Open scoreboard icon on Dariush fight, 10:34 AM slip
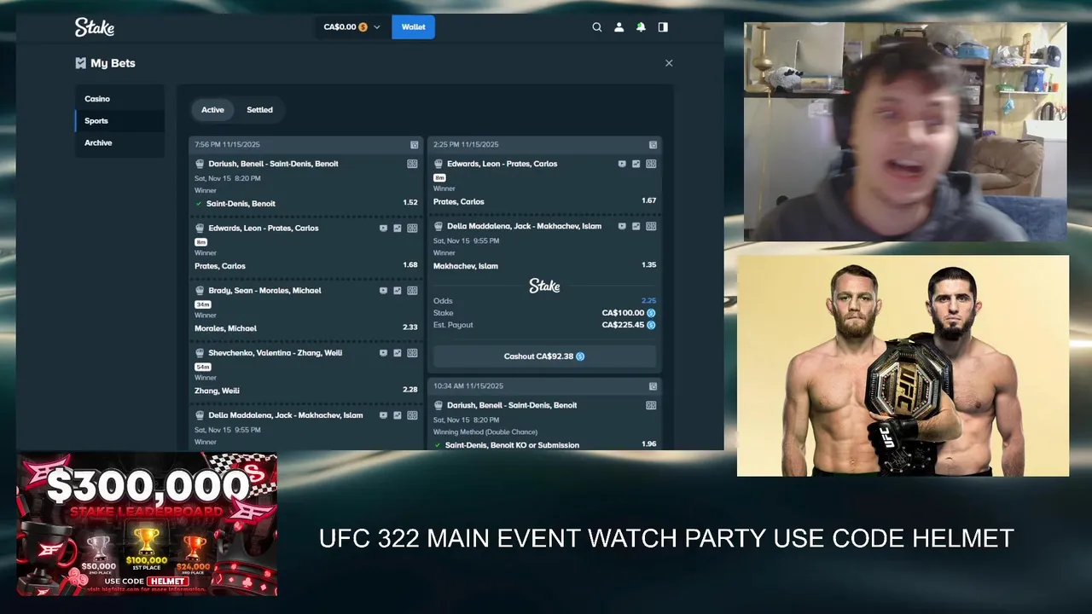 coord(651,406)
